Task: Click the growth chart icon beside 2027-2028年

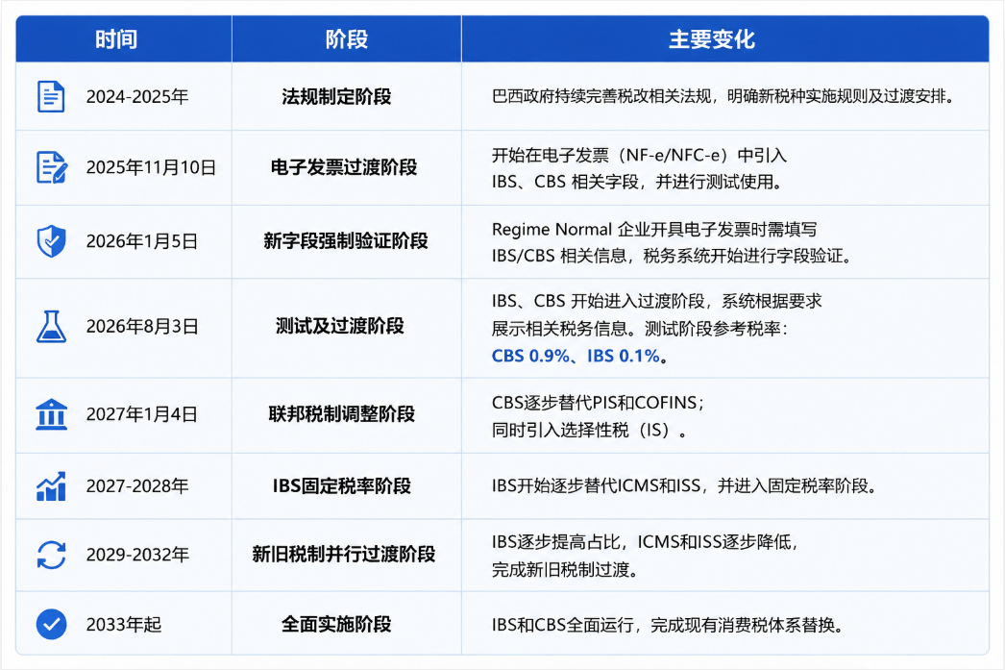Action: point(51,486)
